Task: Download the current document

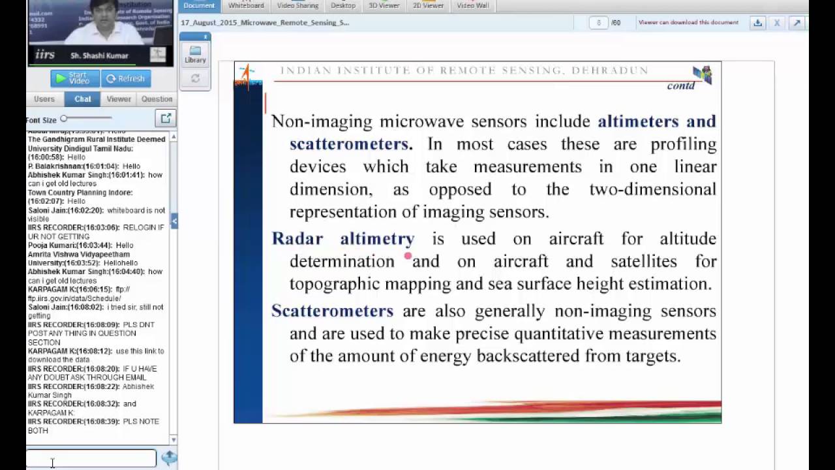Action: [x=757, y=23]
